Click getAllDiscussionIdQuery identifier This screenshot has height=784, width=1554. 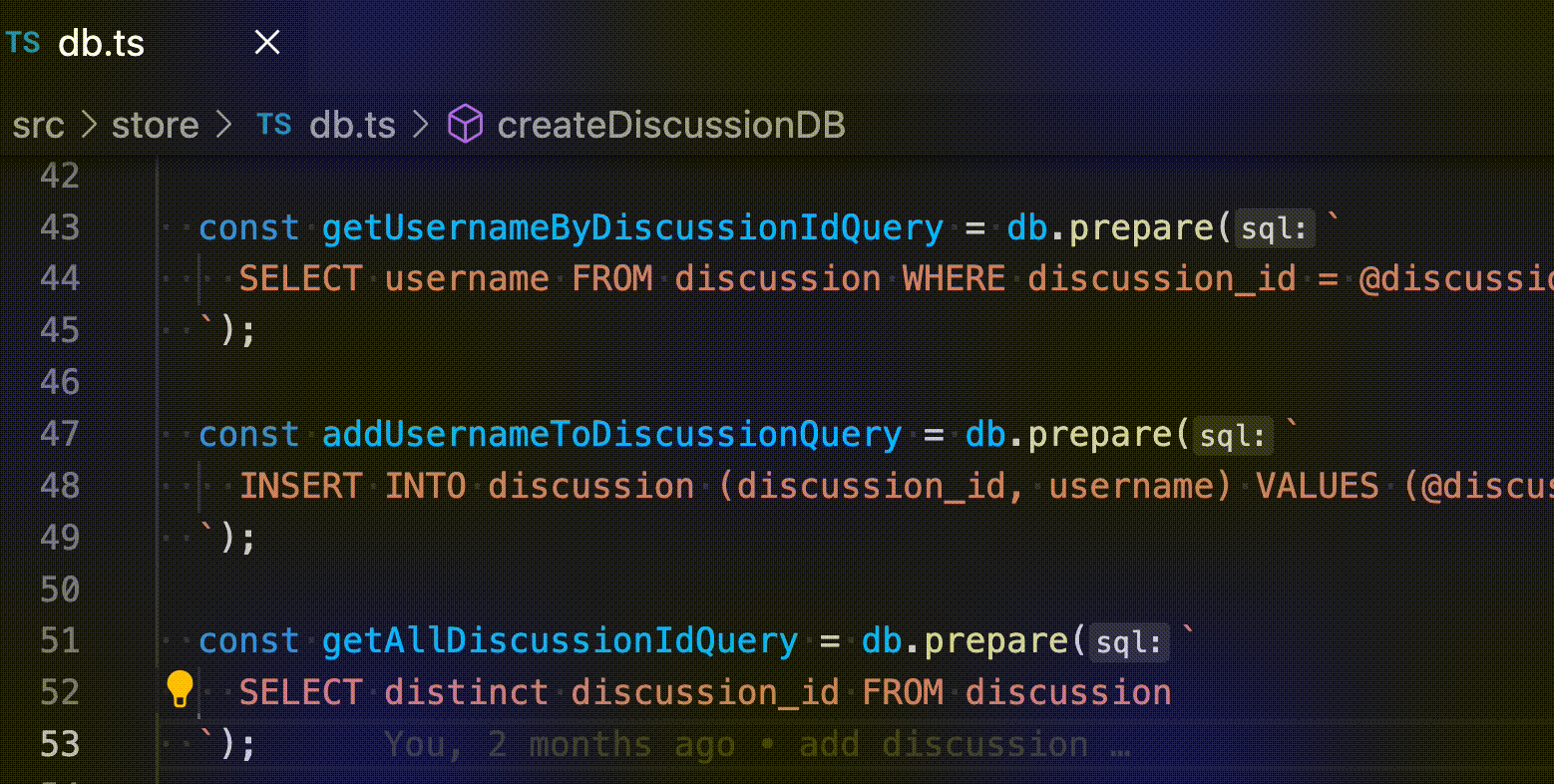click(x=560, y=641)
